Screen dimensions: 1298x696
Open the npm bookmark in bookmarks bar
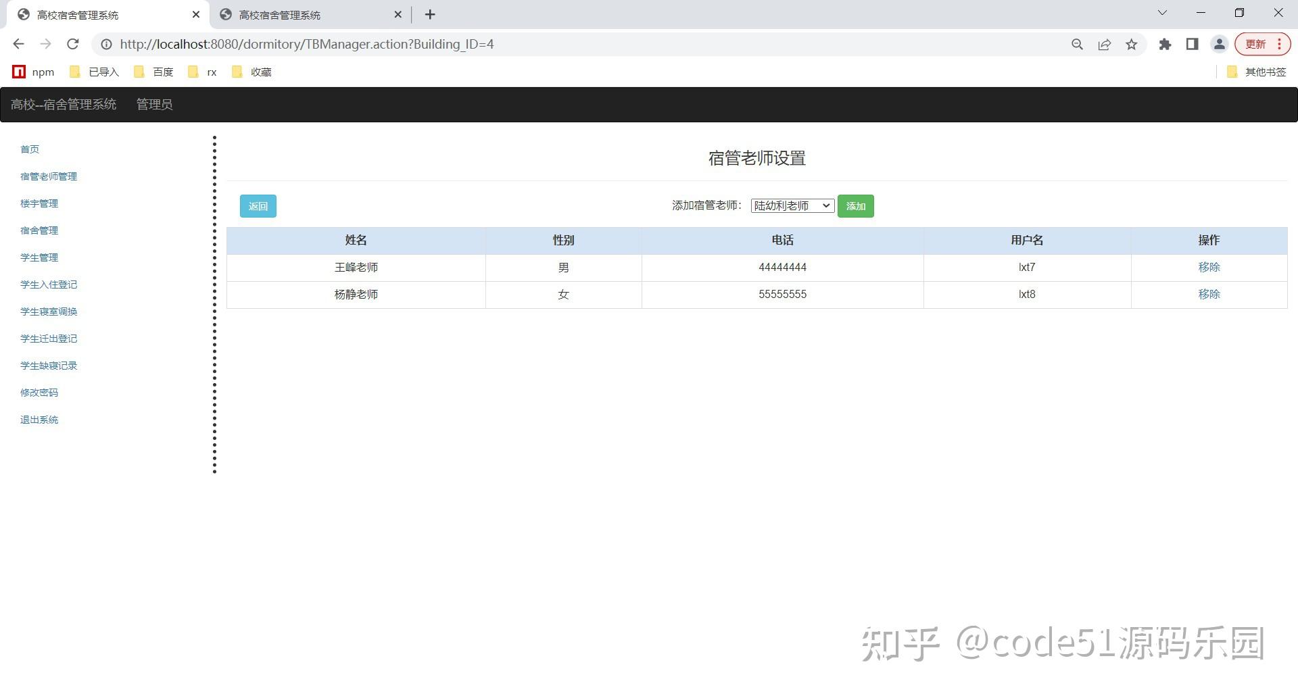tap(33, 72)
